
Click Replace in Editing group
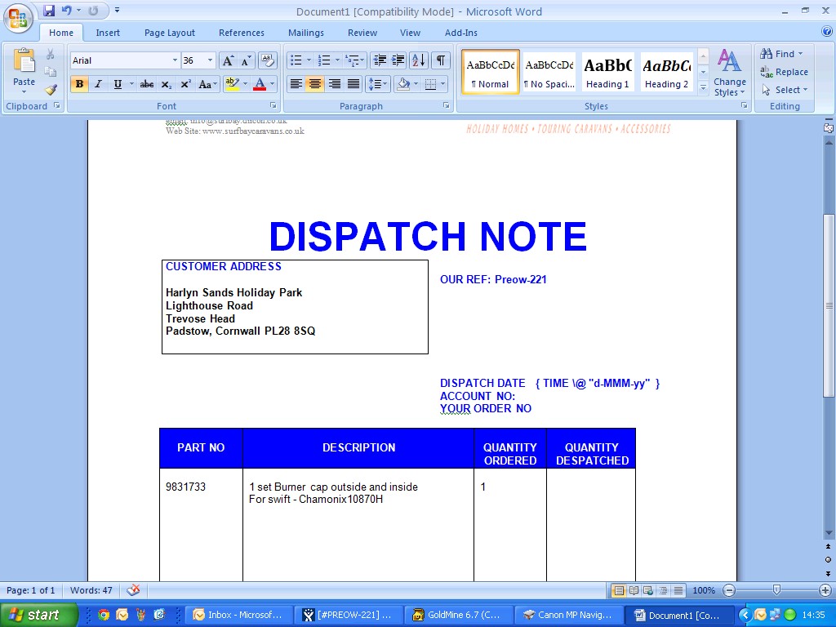click(x=785, y=72)
